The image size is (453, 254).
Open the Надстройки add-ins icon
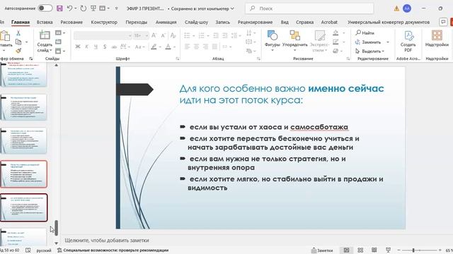437,38
